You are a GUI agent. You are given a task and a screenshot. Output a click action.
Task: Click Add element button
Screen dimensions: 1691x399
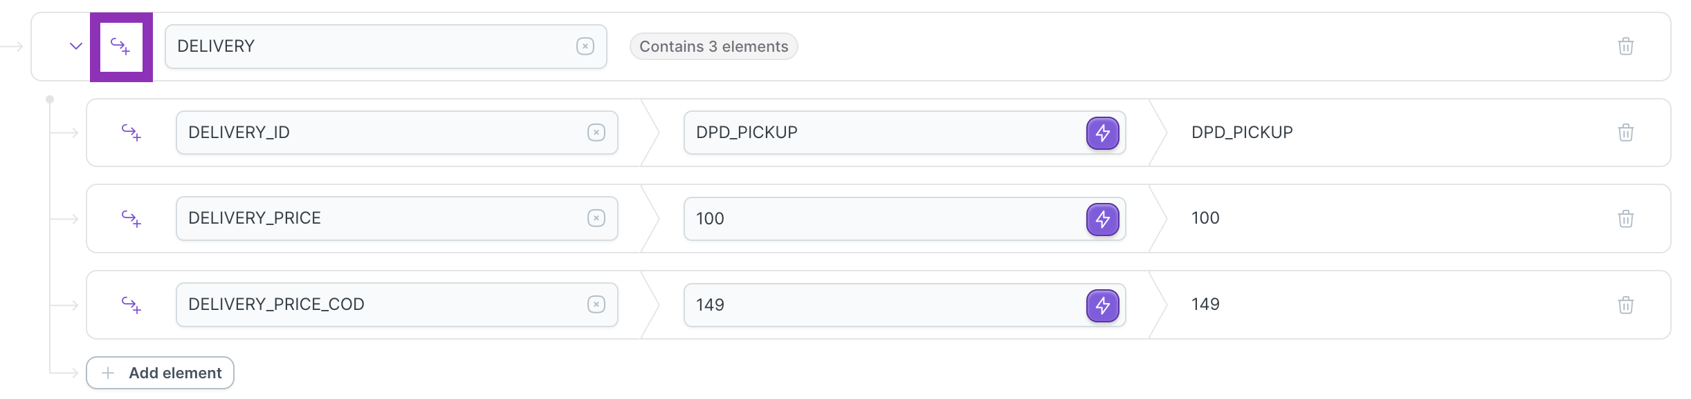(161, 373)
